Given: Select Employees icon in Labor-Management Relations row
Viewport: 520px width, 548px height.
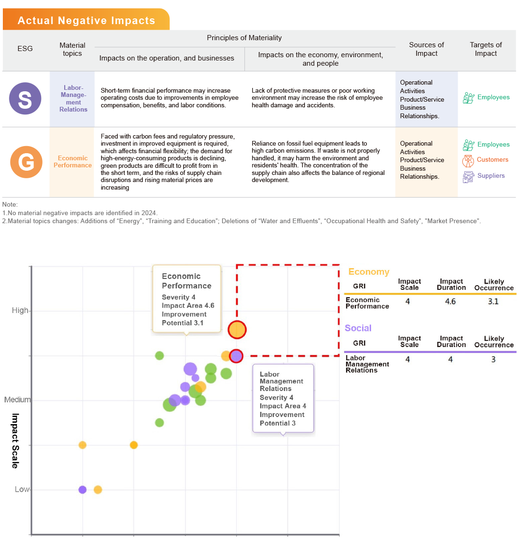Looking at the screenshot, I should 468,98.
